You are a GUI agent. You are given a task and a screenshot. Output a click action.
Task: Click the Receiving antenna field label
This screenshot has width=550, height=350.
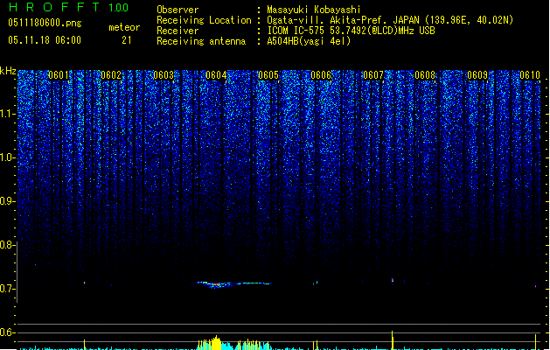[201, 41]
